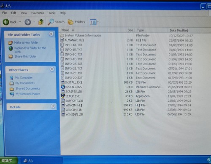Click Publish this folder to the Web

tap(30, 50)
